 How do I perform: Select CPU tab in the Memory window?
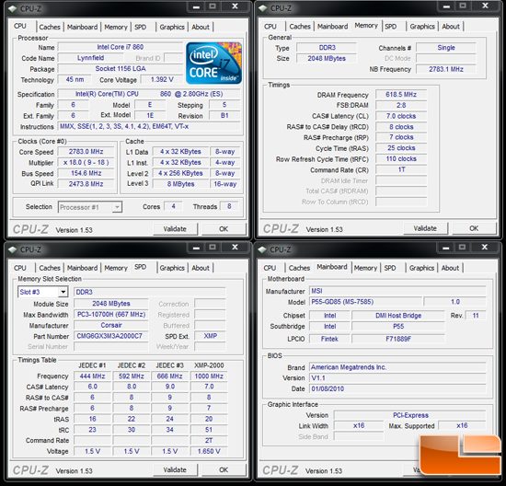point(270,27)
